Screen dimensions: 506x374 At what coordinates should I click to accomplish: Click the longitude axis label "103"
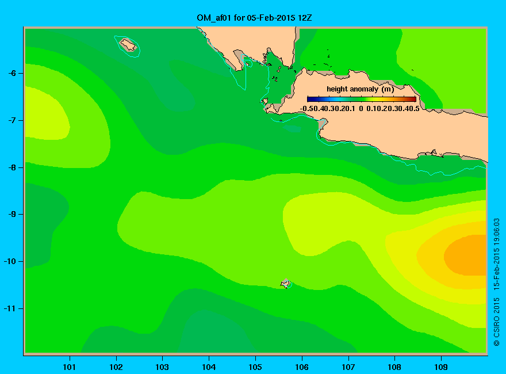[162, 367]
